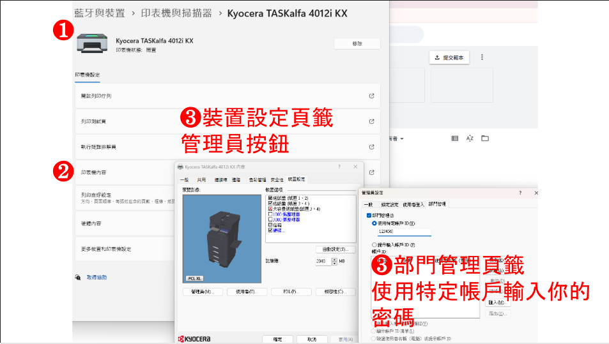Toggle 送紙匣 (紙匣 3、4) checkbox
Viewport: 609px width, 344px height.
[270, 203]
